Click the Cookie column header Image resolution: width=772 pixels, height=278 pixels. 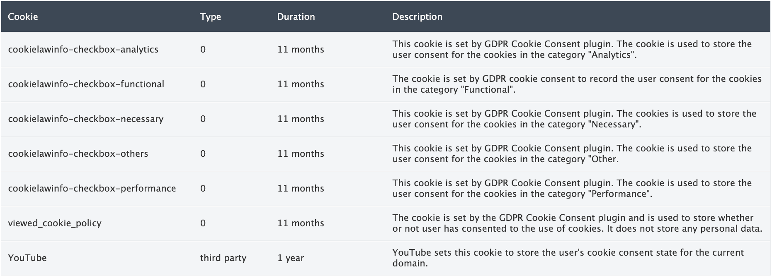tap(23, 17)
